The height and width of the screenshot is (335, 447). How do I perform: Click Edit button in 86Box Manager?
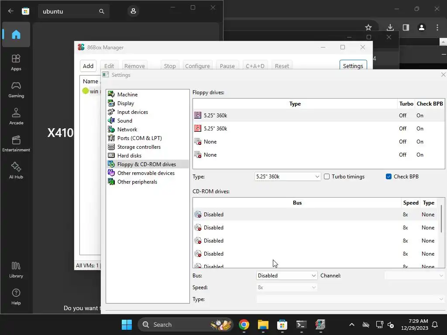tap(109, 66)
